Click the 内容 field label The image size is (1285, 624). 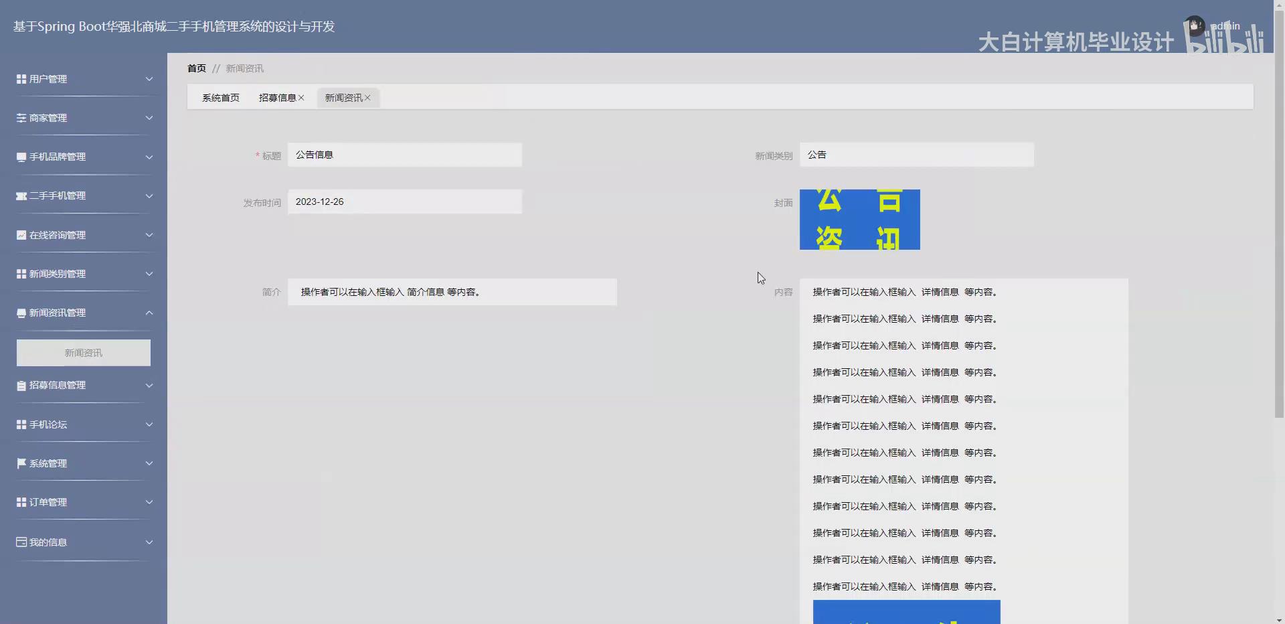(784, 292)
